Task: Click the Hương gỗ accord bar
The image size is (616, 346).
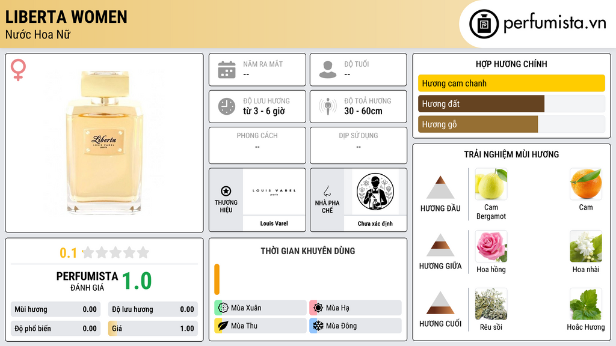Action: pyautogui.click(x=511, y=124)
